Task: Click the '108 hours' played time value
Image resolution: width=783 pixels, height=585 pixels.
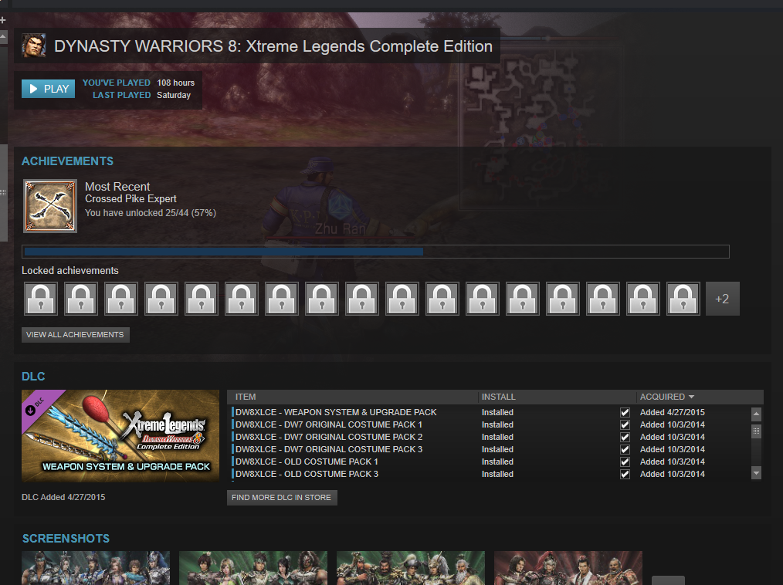Action: [176, 83]
